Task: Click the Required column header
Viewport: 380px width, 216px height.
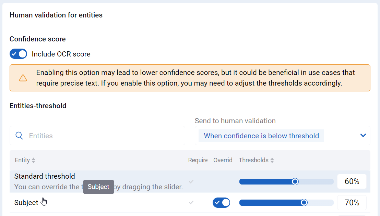Action: (x=198, y=160)
